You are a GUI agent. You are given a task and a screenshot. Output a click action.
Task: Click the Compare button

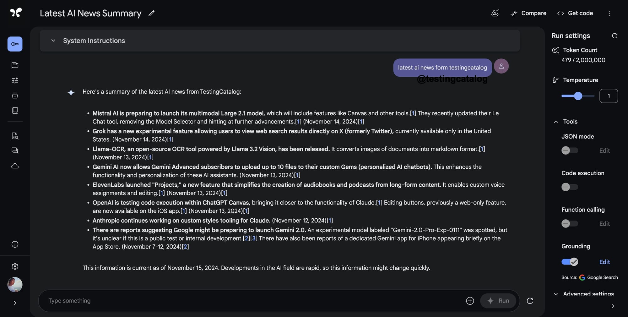pos(528,13)
